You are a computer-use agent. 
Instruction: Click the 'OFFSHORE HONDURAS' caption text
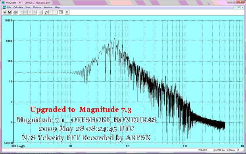(x=114, y=120)
